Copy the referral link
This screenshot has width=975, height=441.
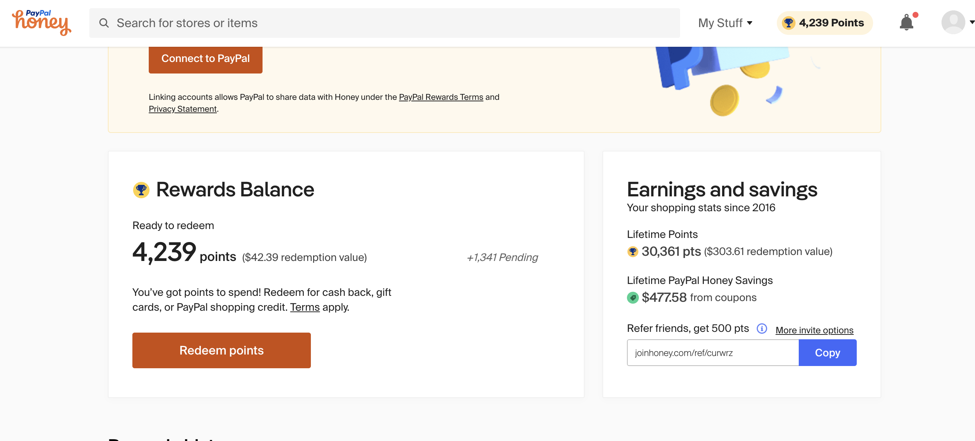[x=827, y=353]
